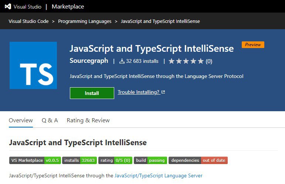This screenshot has width=285, height=184.
Task: Click the five-star rating icons
Action: click(x=186, y=61)
